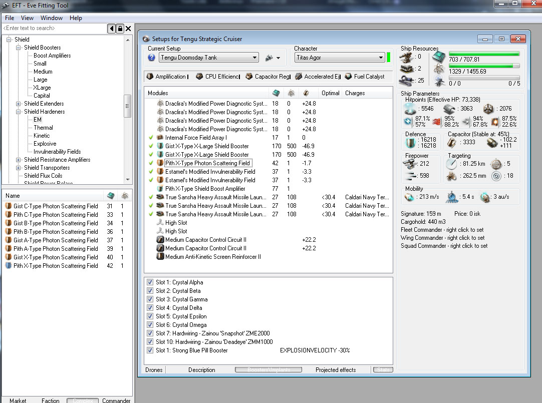Click the Defence shield icon in Ship Parameters

click(411, 143)
